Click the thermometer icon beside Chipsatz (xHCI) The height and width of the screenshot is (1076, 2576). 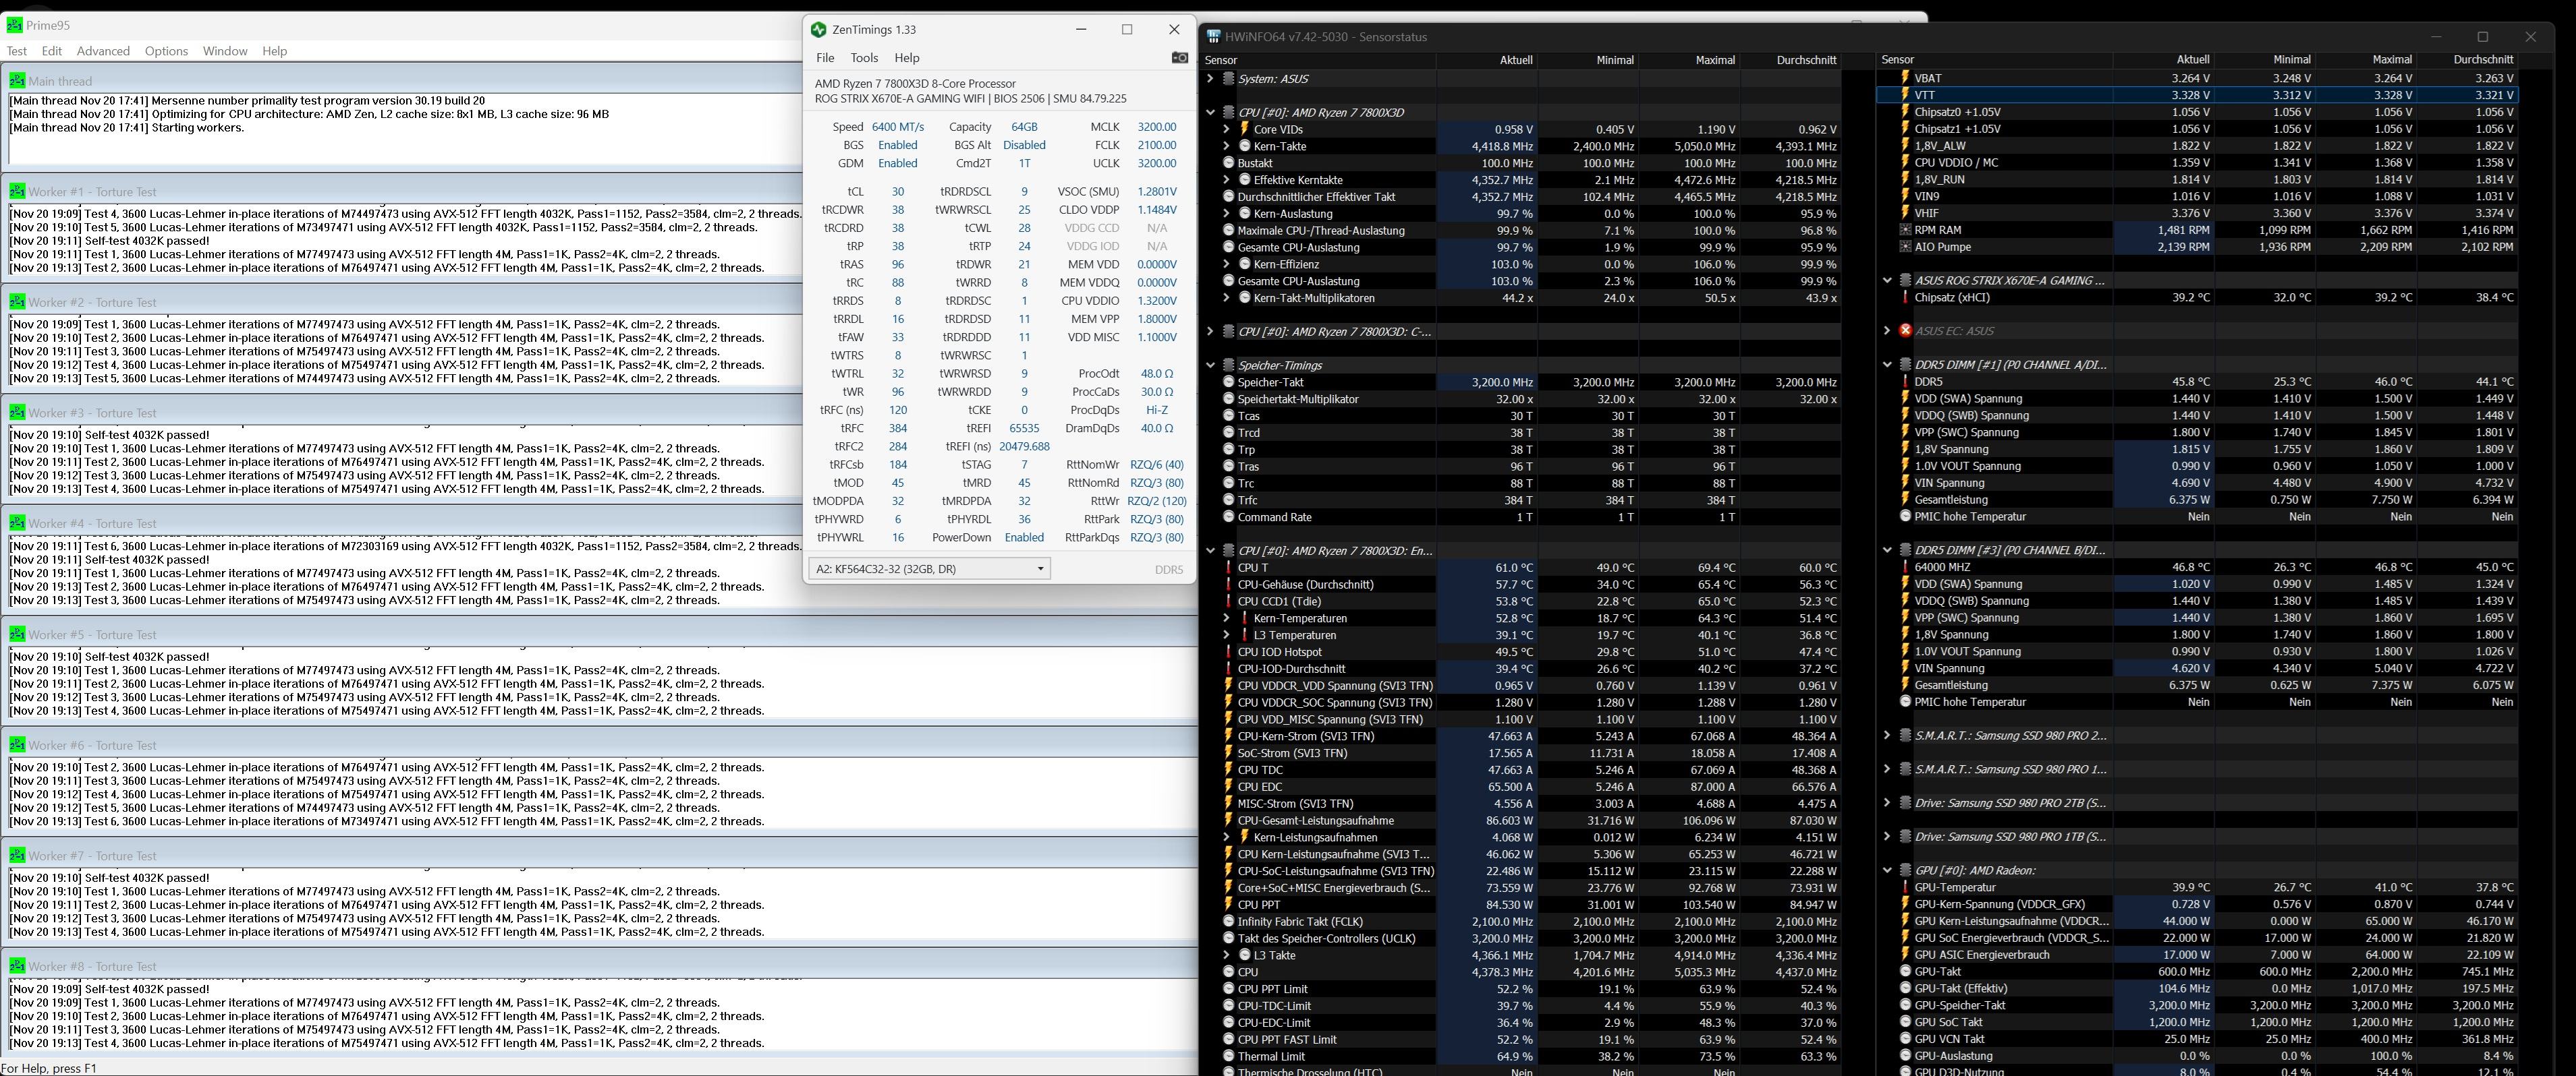pos(1905,298)
